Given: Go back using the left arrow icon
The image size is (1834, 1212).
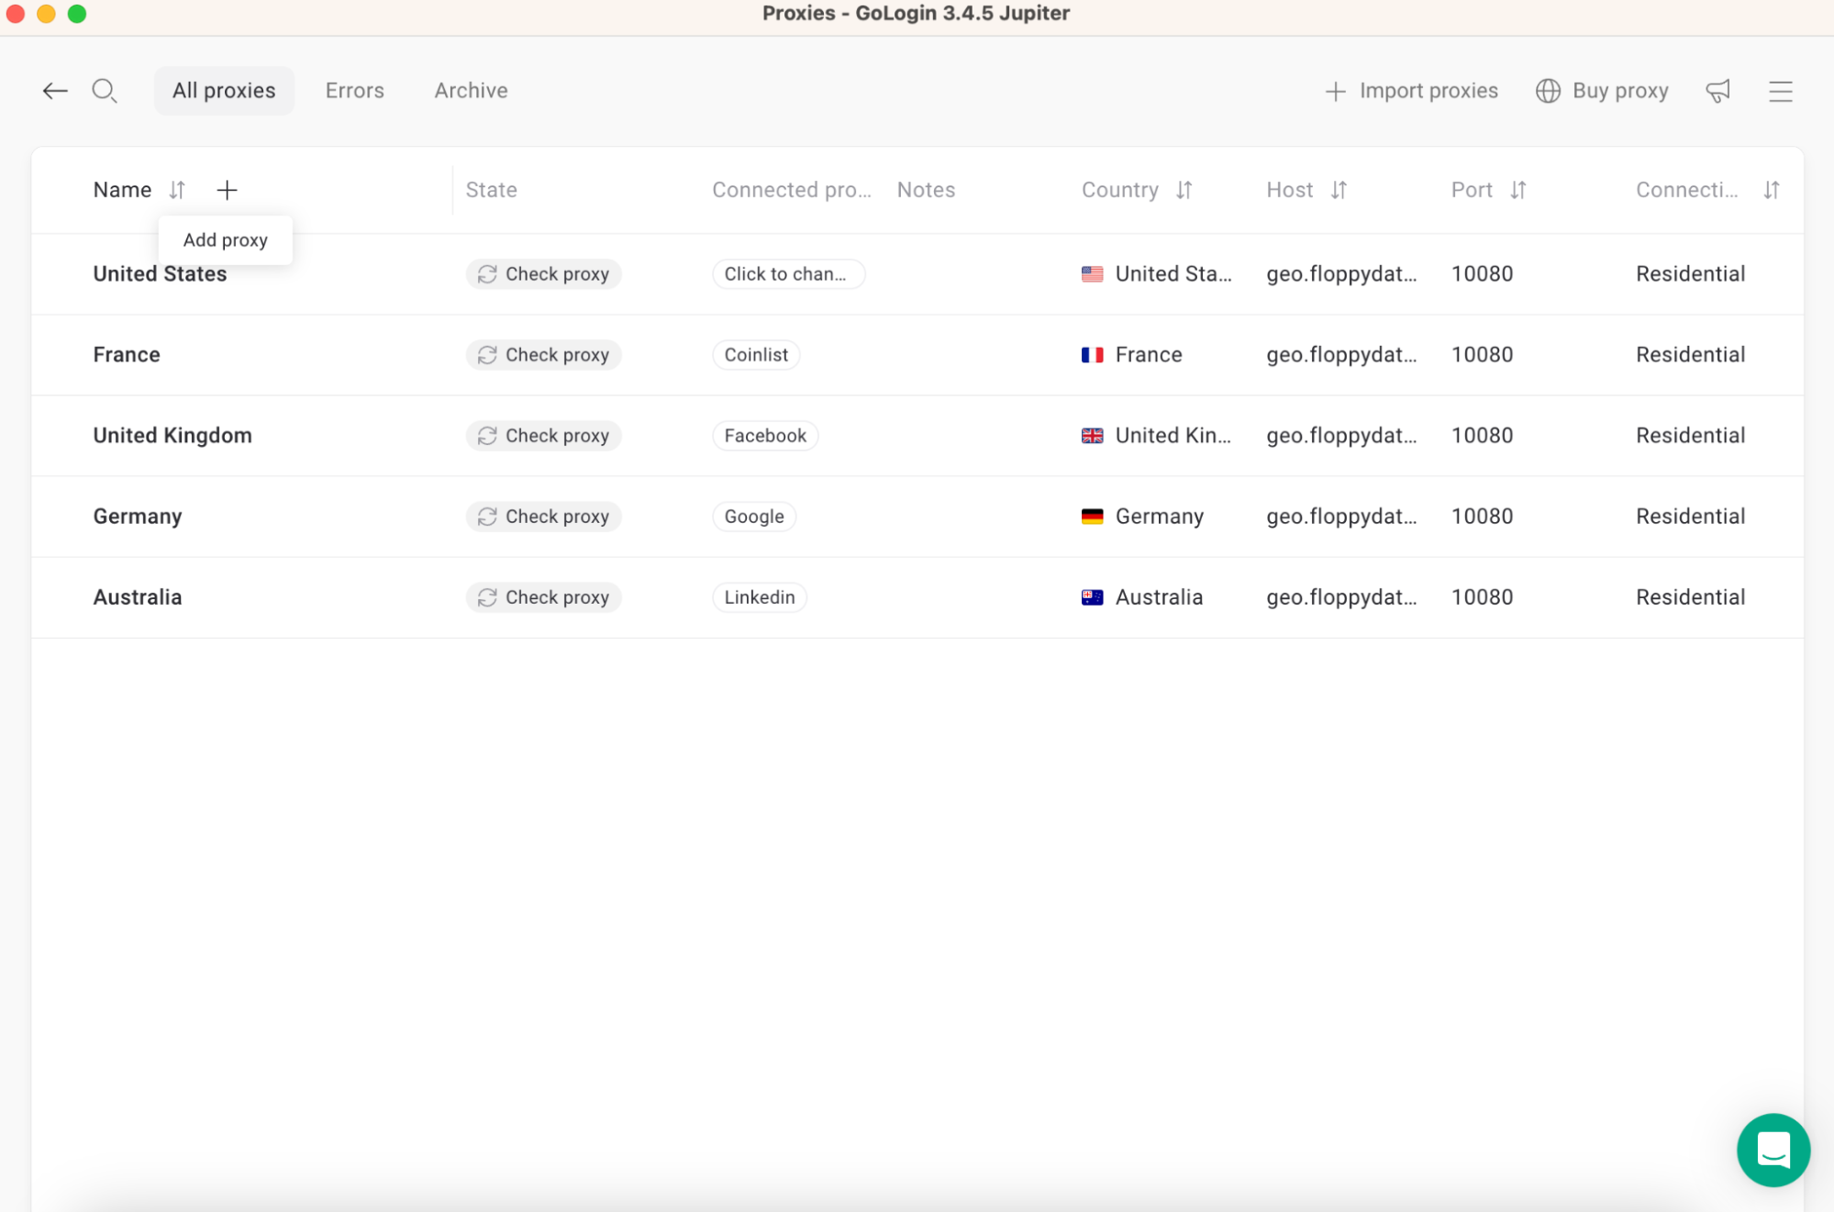Looking at the screenshot, I should (x=55, y=91).
